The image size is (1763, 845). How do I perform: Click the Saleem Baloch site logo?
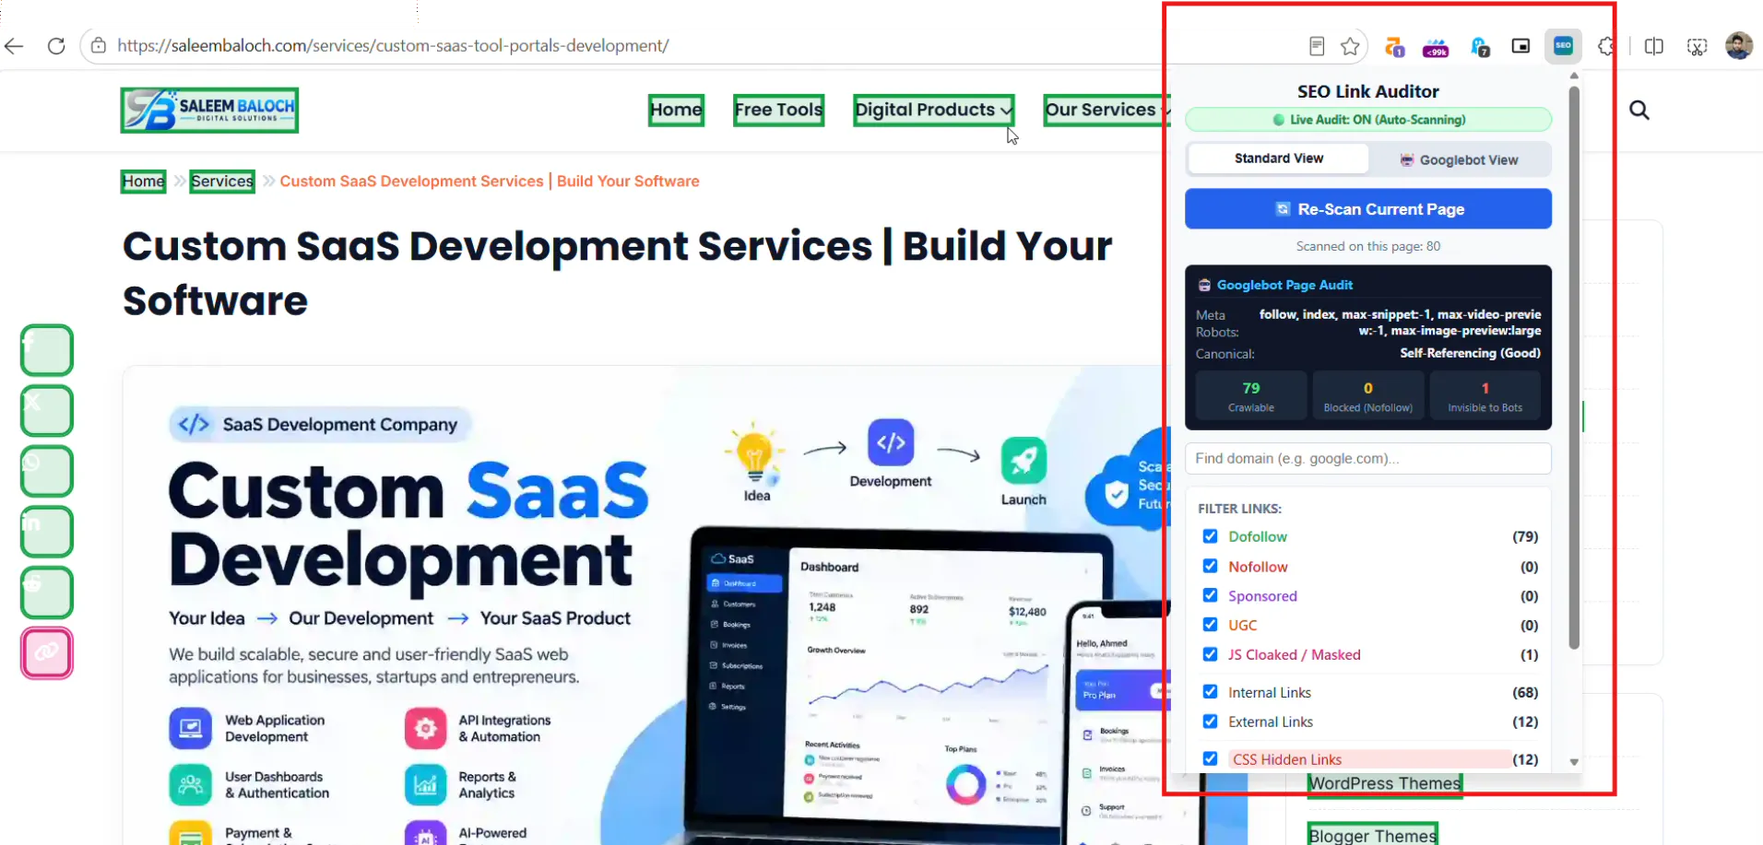tap(209, 111)
